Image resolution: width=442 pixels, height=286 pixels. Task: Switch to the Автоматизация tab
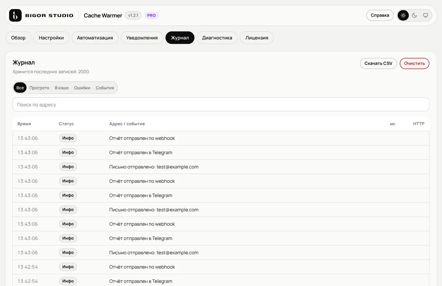click(x=95, y=38)
